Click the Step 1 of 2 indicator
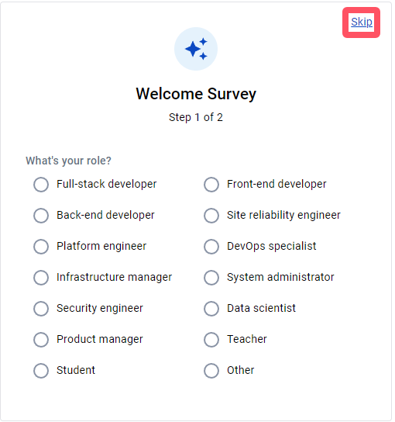 (196, 117)
